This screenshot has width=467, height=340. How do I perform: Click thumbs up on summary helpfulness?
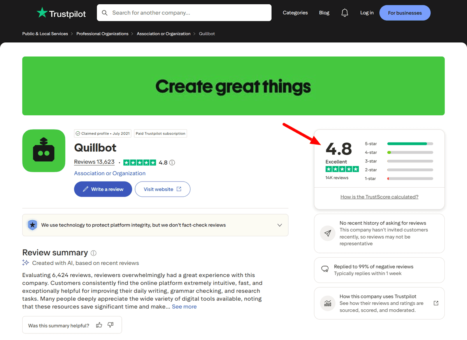[x=99, y=325]
